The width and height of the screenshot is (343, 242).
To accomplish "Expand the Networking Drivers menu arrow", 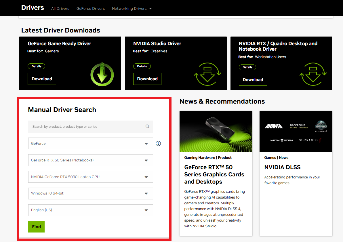I will tap(150, 9).
